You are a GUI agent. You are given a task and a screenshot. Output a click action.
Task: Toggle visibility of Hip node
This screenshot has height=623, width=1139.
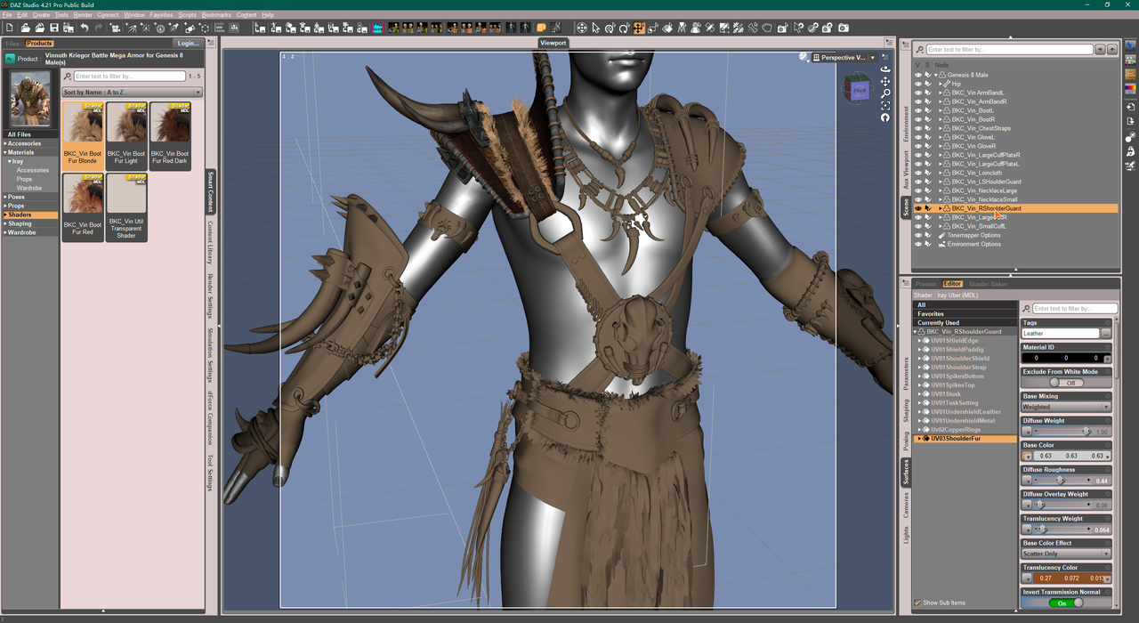click(x=918, y=84)
